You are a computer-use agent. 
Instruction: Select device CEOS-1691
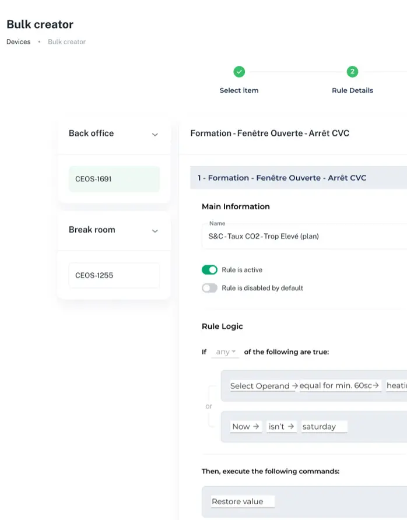click(x=114, y=179)
